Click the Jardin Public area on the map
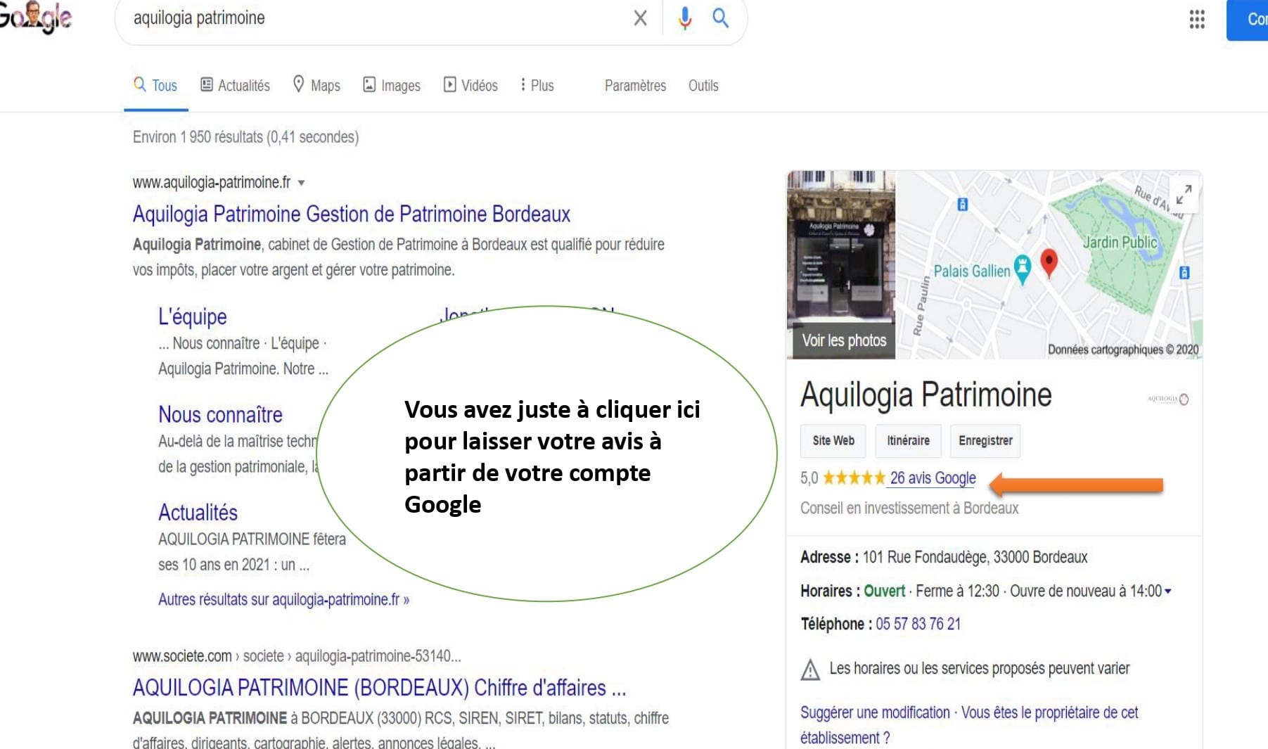The width and height of the screenshot is (1268, 749). (x=1120, y=243)
